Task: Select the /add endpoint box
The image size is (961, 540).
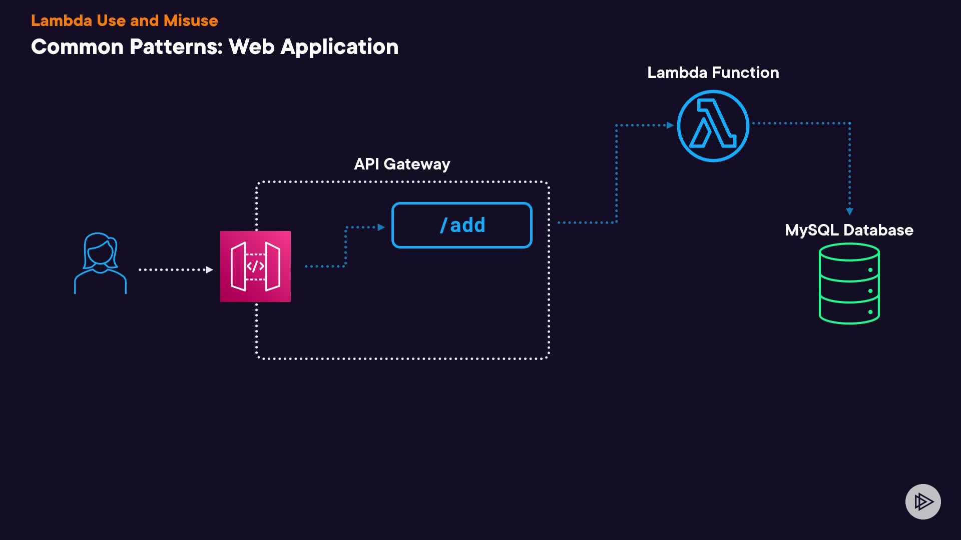Action: click(461, 225)
